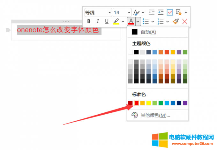Insert bulleted list
Screen dimensions: 217x150
(146, 21)
